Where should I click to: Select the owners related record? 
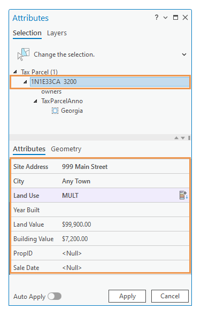click(x=51, y=91)
